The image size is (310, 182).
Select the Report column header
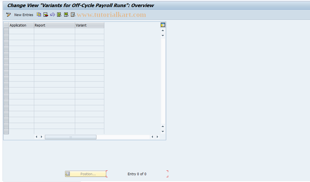point(54,25)
